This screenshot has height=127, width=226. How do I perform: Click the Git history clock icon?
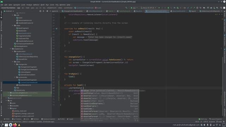197,8
